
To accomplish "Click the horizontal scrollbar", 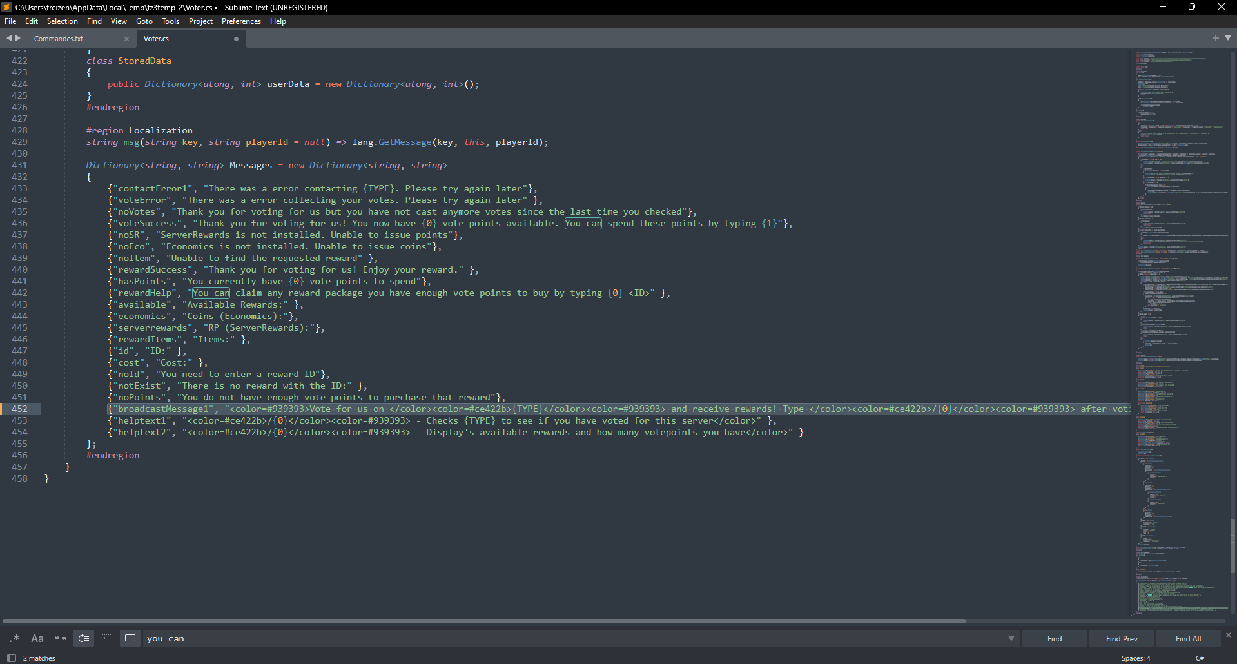I will pyautogui.click(x=484, y=621).
